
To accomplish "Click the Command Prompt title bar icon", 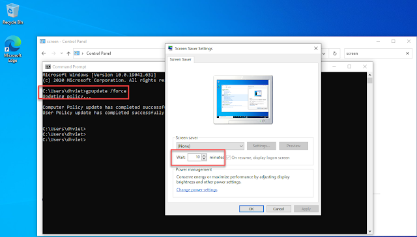I will (48, 66).
